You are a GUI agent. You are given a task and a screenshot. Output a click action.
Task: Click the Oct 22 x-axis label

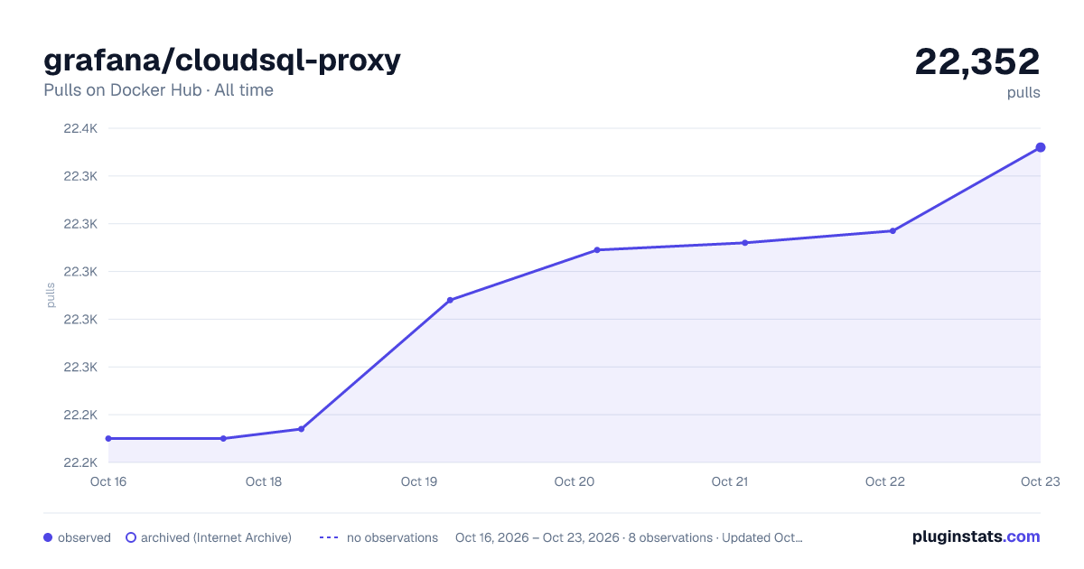coord(885,481)
